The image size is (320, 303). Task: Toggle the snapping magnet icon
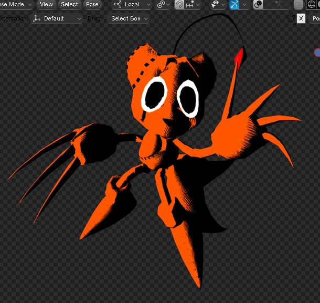point(179,4)
